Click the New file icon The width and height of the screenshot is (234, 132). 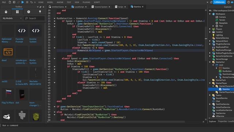tap(10, 2)
